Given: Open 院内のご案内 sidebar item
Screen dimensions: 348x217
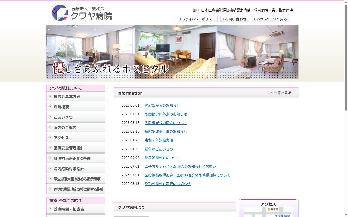Looking at the screenshot, I should pyautogui.click(x=76, y=127).
